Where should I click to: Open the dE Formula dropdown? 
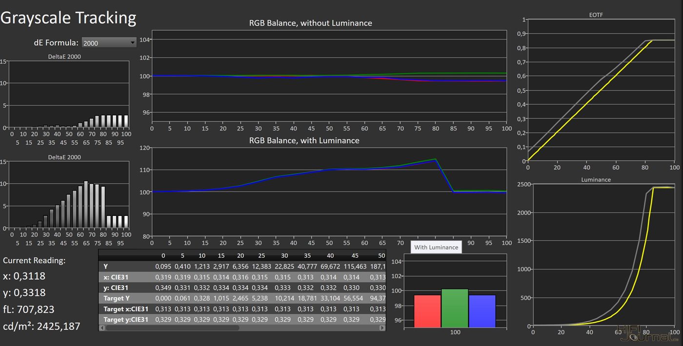pyautogui.click(x=108, y=43)
